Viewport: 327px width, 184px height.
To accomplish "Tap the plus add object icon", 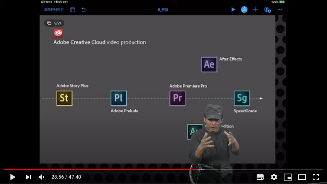I will tap(255, 9).
